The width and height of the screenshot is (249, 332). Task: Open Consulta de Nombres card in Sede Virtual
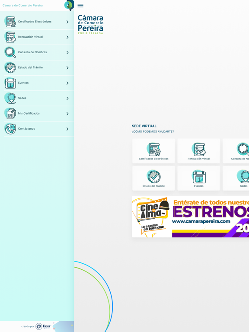(236, 151)
